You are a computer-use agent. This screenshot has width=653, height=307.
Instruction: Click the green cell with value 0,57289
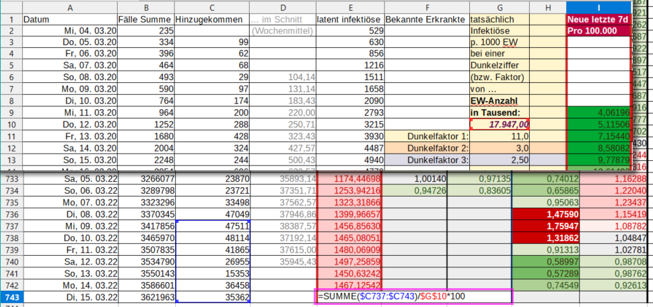click(x=545, y=274)
